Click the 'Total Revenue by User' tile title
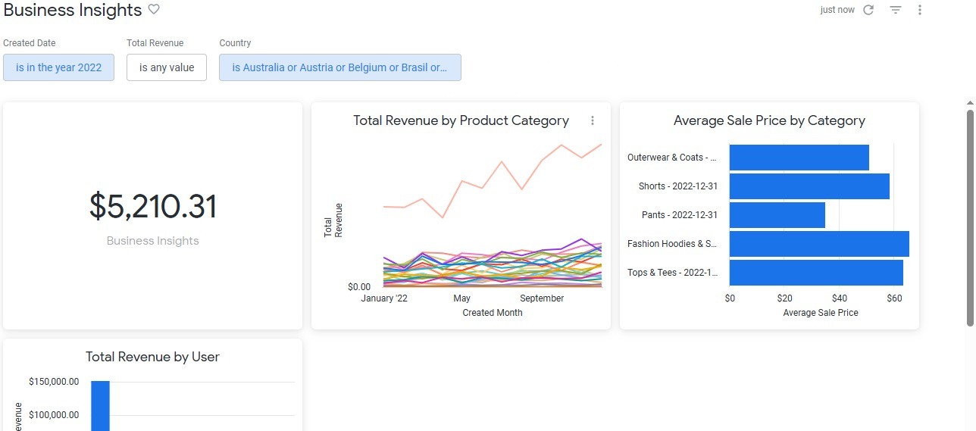Screen dimensions: 976x431 pos(152,357)
